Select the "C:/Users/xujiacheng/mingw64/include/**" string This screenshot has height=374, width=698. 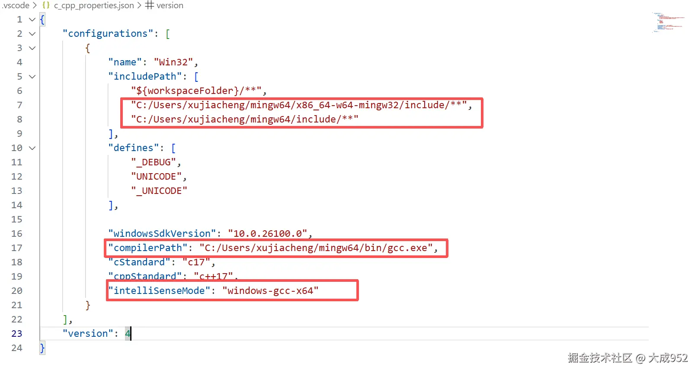pyautogui.click(x=245, y=119)
